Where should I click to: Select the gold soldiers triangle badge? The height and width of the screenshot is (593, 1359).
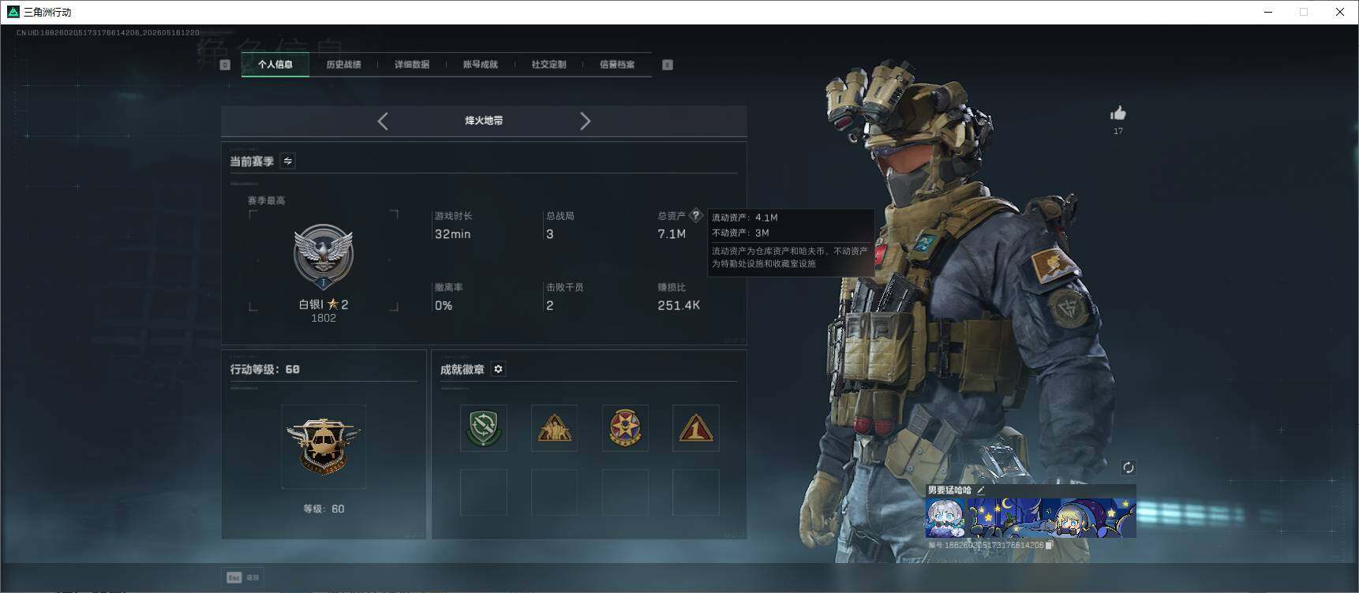click(x=554, y=428)
